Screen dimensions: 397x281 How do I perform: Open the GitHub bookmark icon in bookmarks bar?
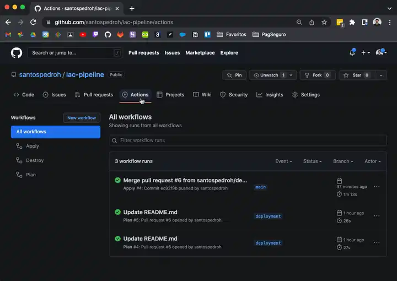point(108,35)
